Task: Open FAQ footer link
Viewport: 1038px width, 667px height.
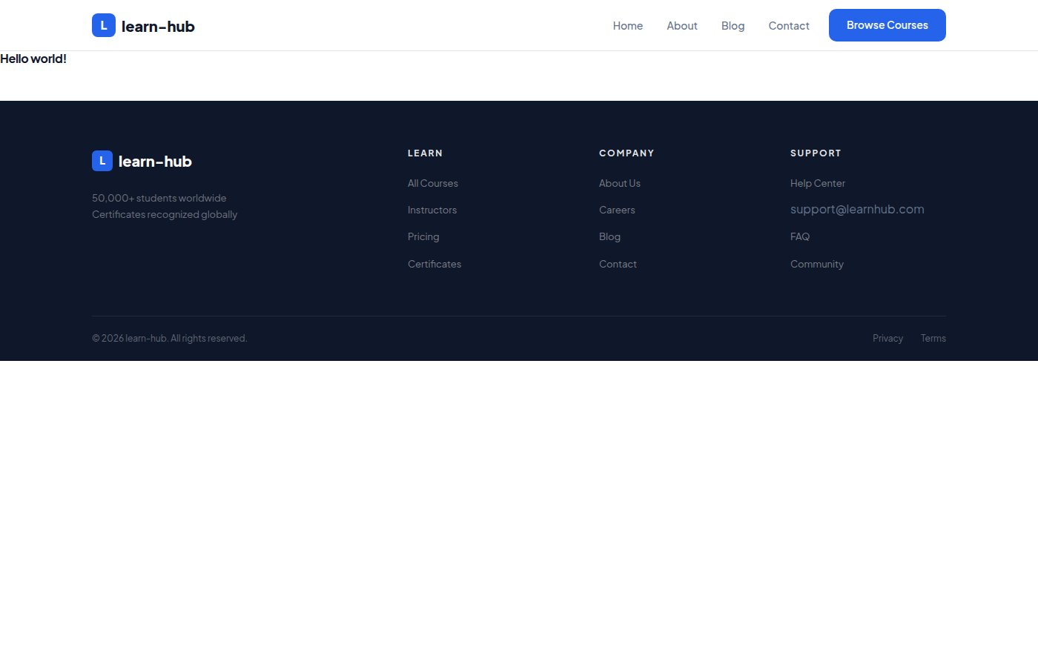Action: click(800, 236)
